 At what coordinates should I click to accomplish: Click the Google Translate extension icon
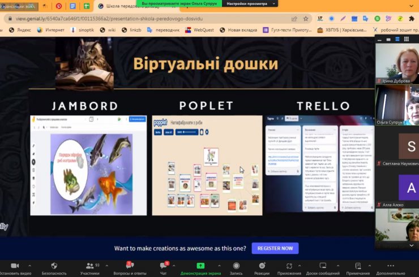point(366,19)
